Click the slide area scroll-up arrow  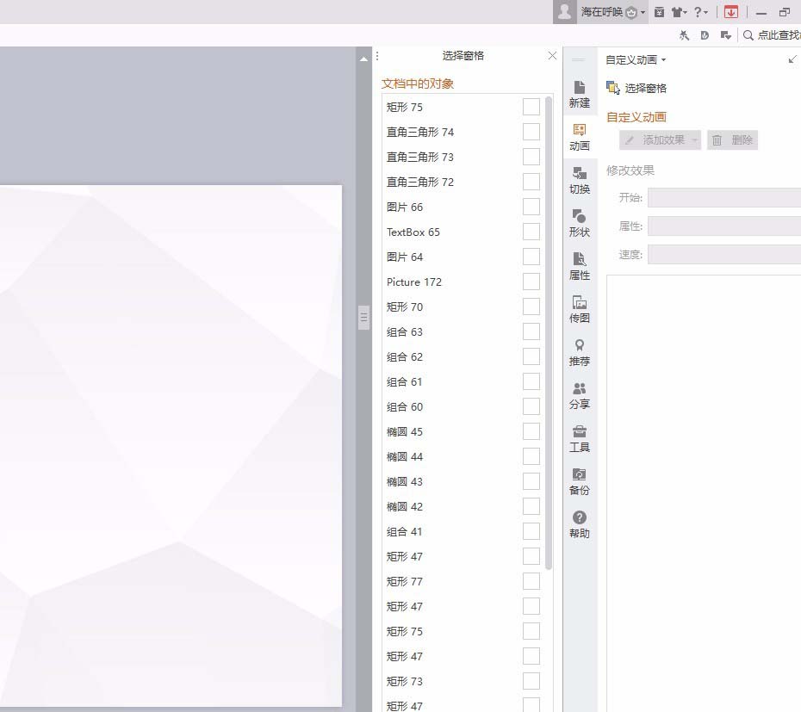363,59
